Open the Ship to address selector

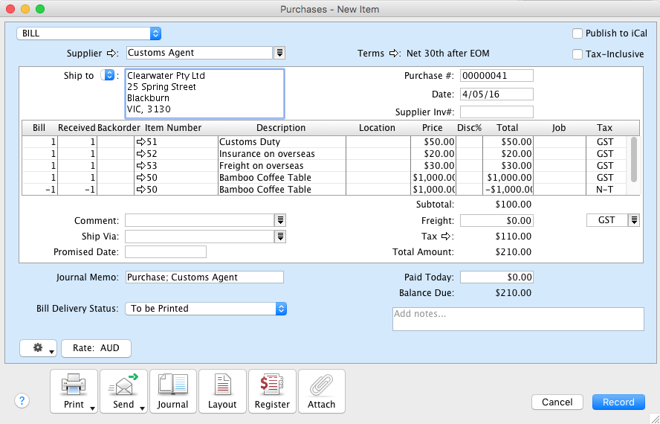109,75
